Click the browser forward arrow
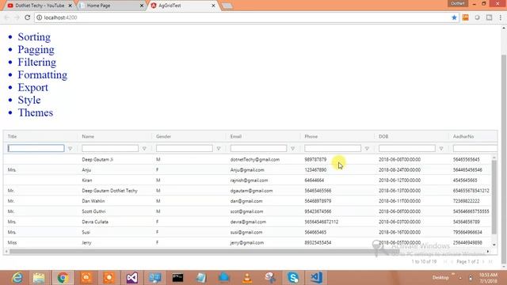The height and width of the screenshot is (285, 507). tap(17, 17)
